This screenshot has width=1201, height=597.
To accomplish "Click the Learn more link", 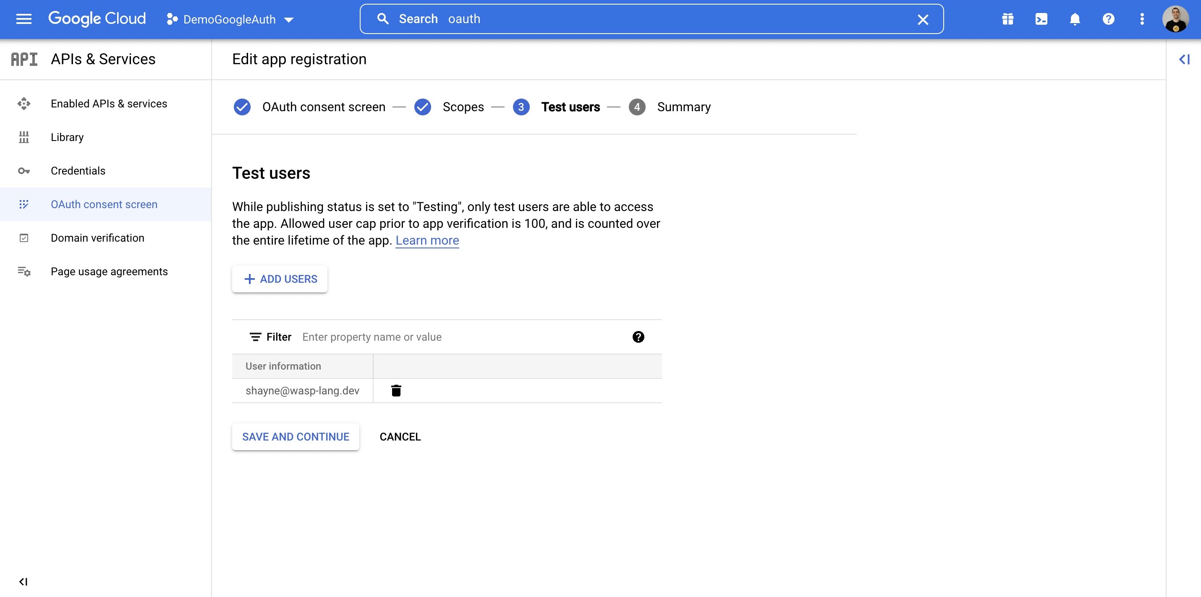I will pos(426,240).
